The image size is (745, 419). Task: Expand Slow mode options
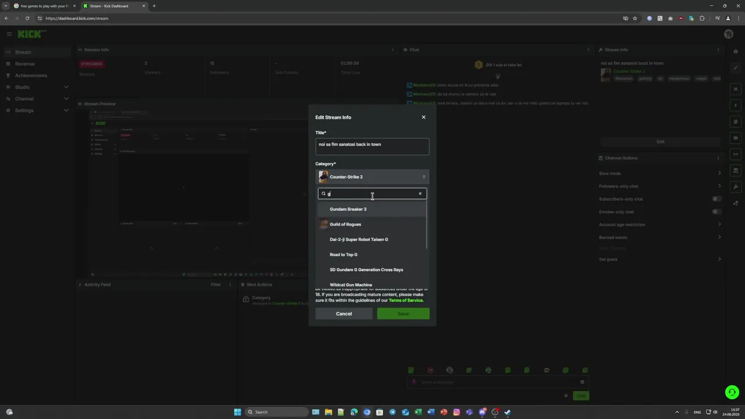click(661, 173)
